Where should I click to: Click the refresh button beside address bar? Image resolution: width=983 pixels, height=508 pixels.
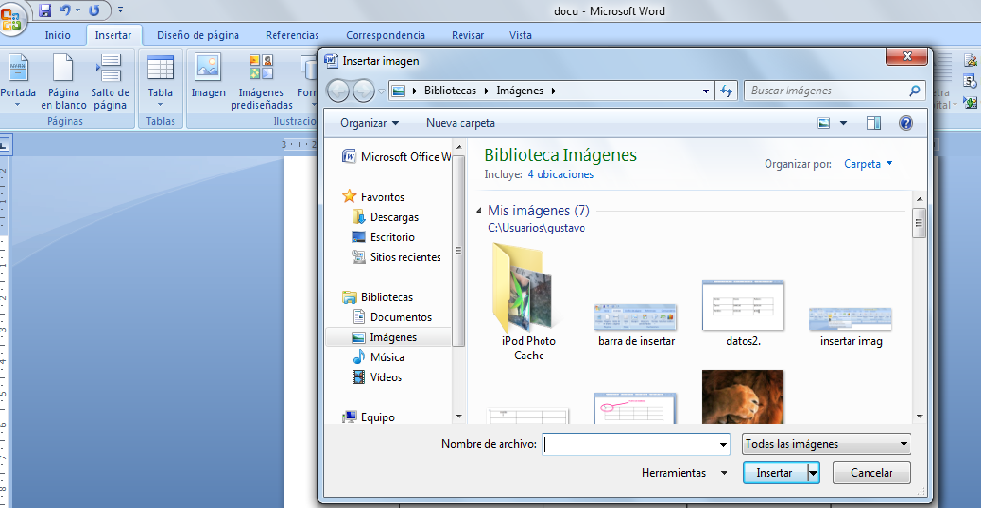click(x=727, y=91)
